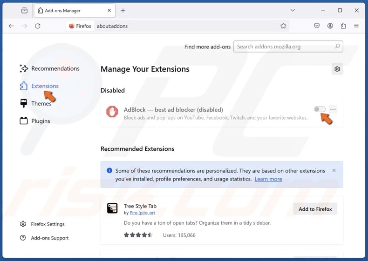
Task: Open the Firefox account icon
Action: [x=330, y=26]
